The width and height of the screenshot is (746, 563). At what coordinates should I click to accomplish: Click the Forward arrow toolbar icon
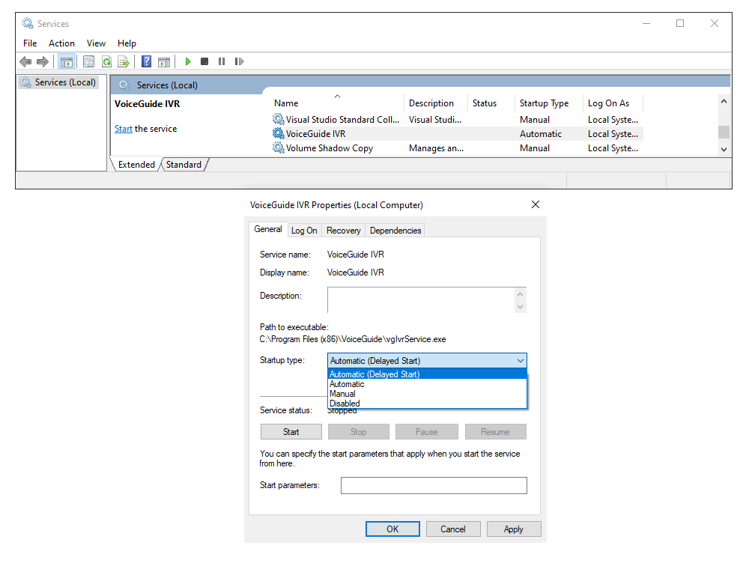click(43, 61)
